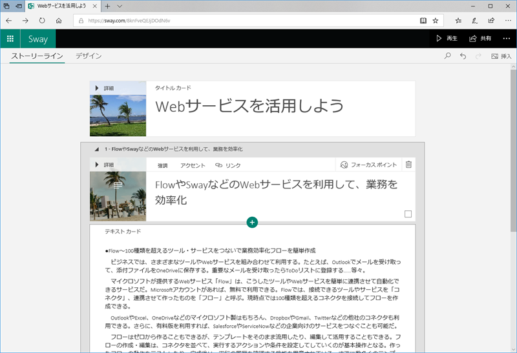Expand 詳細 on the heading card
This screenshot has height=353, width=517.
point(104,165)
